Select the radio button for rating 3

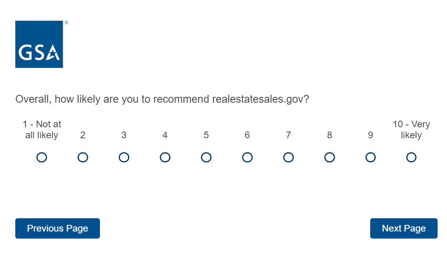coord(124,157)
